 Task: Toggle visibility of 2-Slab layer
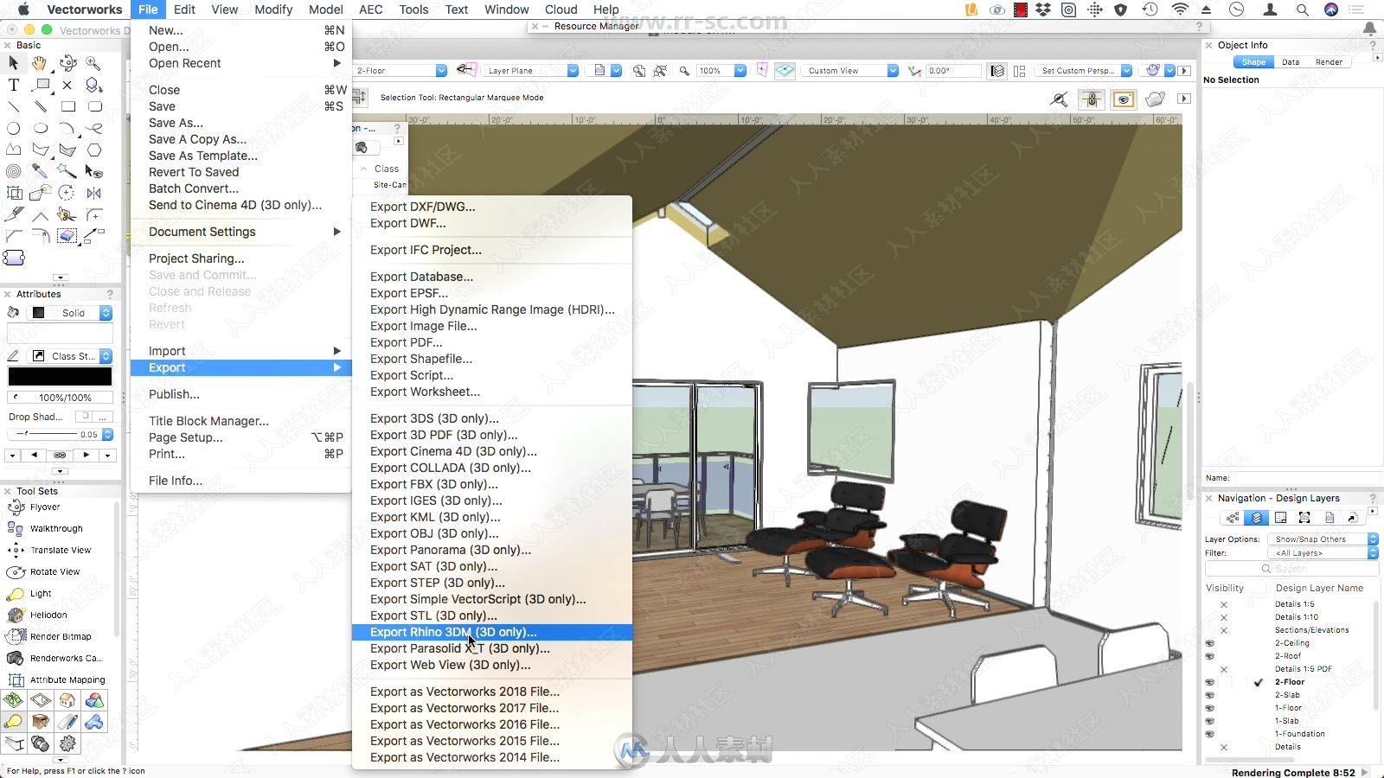pyautogui.click(x=1210, y=695)
